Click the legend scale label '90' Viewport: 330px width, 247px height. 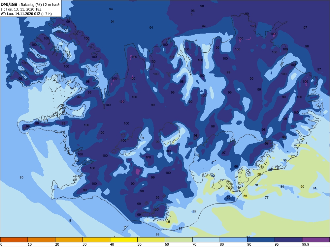[x=249, y=244]
